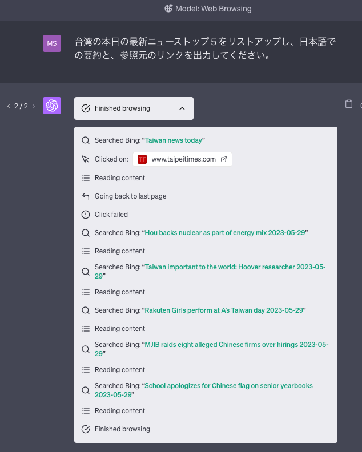The image size is (362, 452).
Task: Click Reading content below "School apologizes" search
Action: [x=120, y=411]
